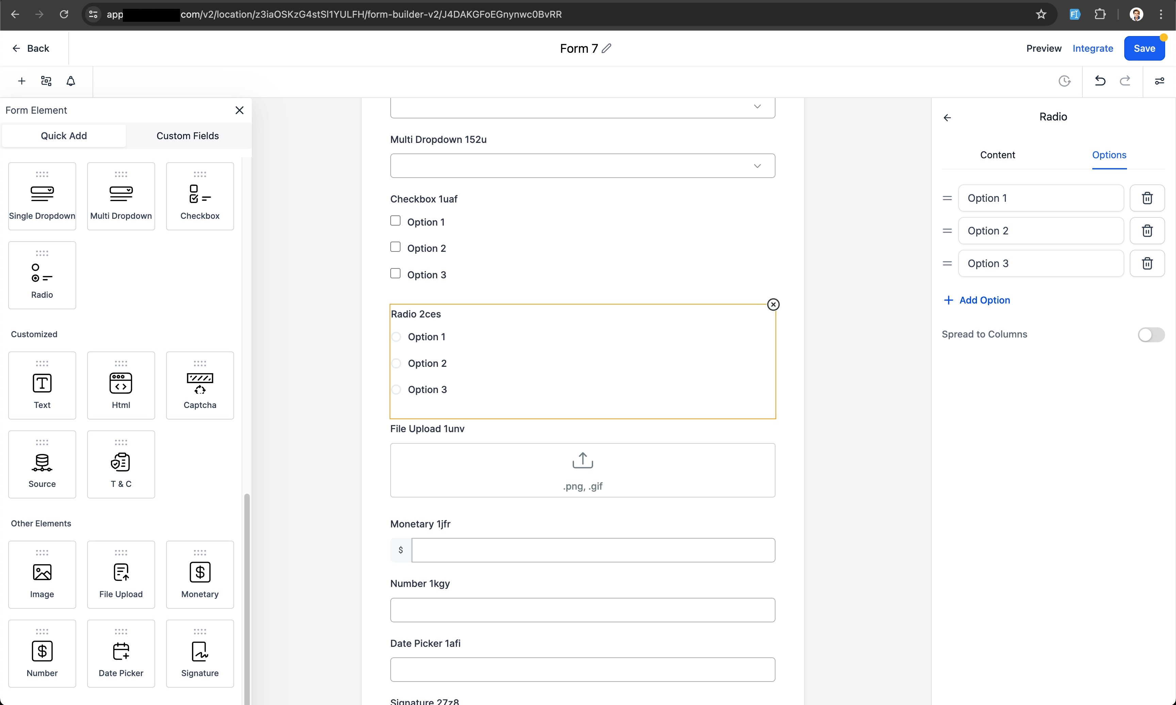Add the Multi Dropdown element

pyautogui.click(x=121, y=196)
